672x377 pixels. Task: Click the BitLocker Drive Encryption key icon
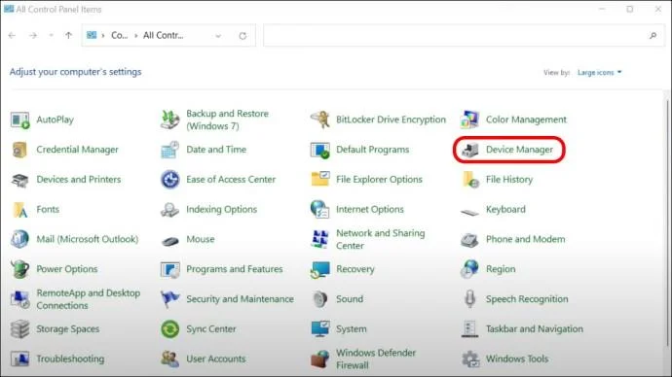(319, 120)
